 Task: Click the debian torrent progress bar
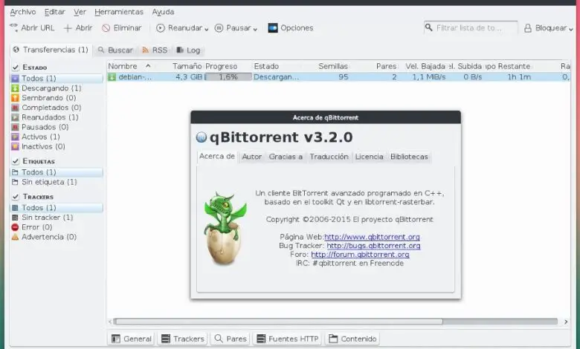click(228, 76)
